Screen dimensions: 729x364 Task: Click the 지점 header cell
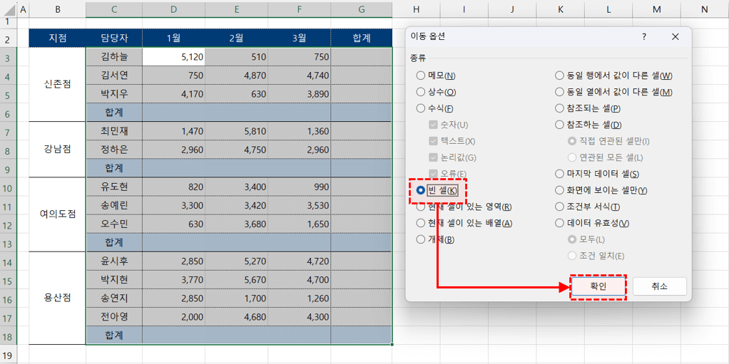coord(57,38)
